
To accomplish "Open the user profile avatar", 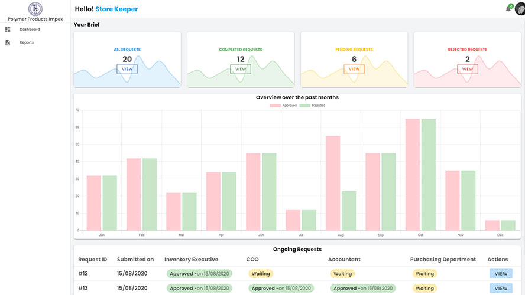I will pyautogui.click(x=519, y=8).
